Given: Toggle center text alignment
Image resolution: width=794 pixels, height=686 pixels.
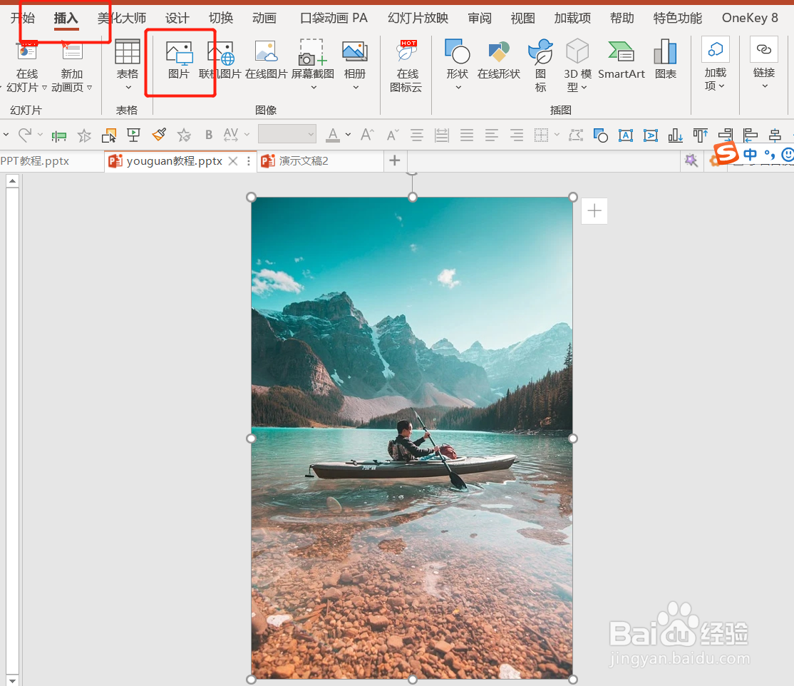Looking at the screenshot, I should tap(417, 135).
